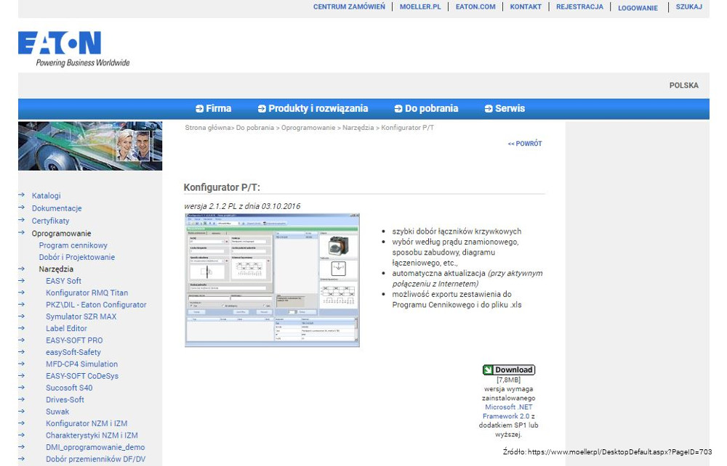Open Katalogi in the sidebar
Image resolution: width=727 pixels, height=466 pixels.
(x=46, y=195)
